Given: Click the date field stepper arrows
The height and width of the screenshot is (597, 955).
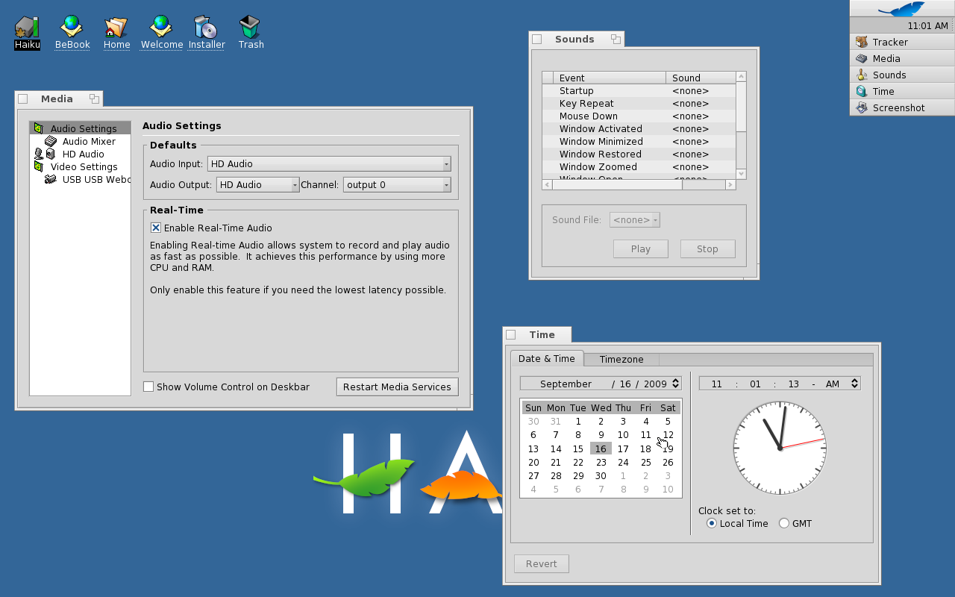Looking at the screenshot, I should (x=676, y=383).
